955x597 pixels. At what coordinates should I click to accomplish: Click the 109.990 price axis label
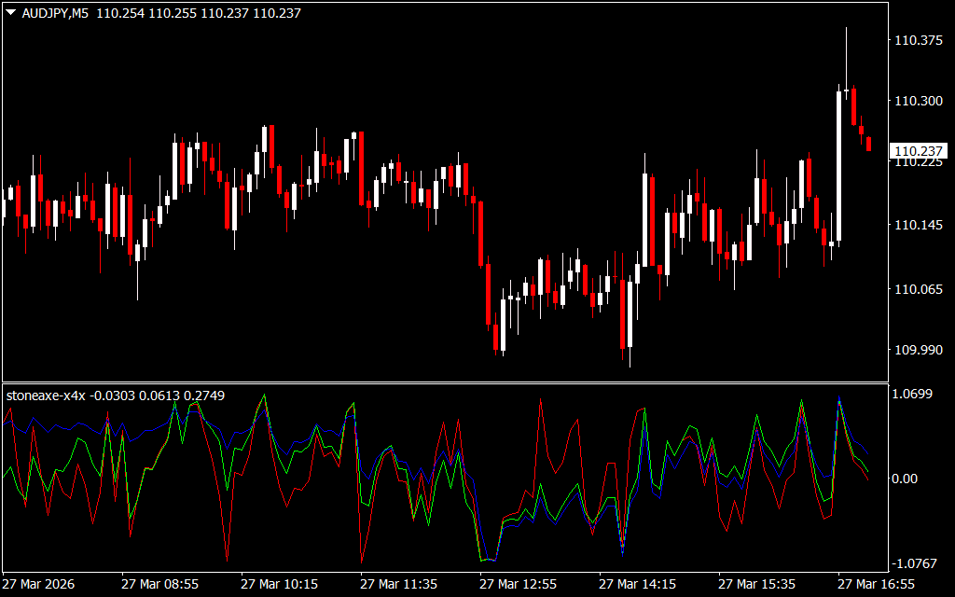(918, 350)
